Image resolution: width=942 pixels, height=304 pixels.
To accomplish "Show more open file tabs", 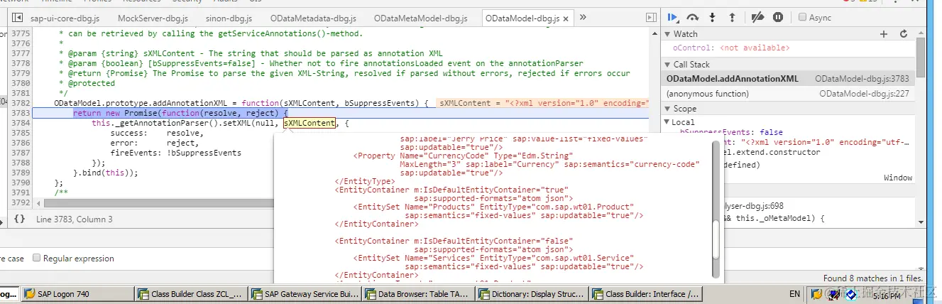I will point(583,17).
